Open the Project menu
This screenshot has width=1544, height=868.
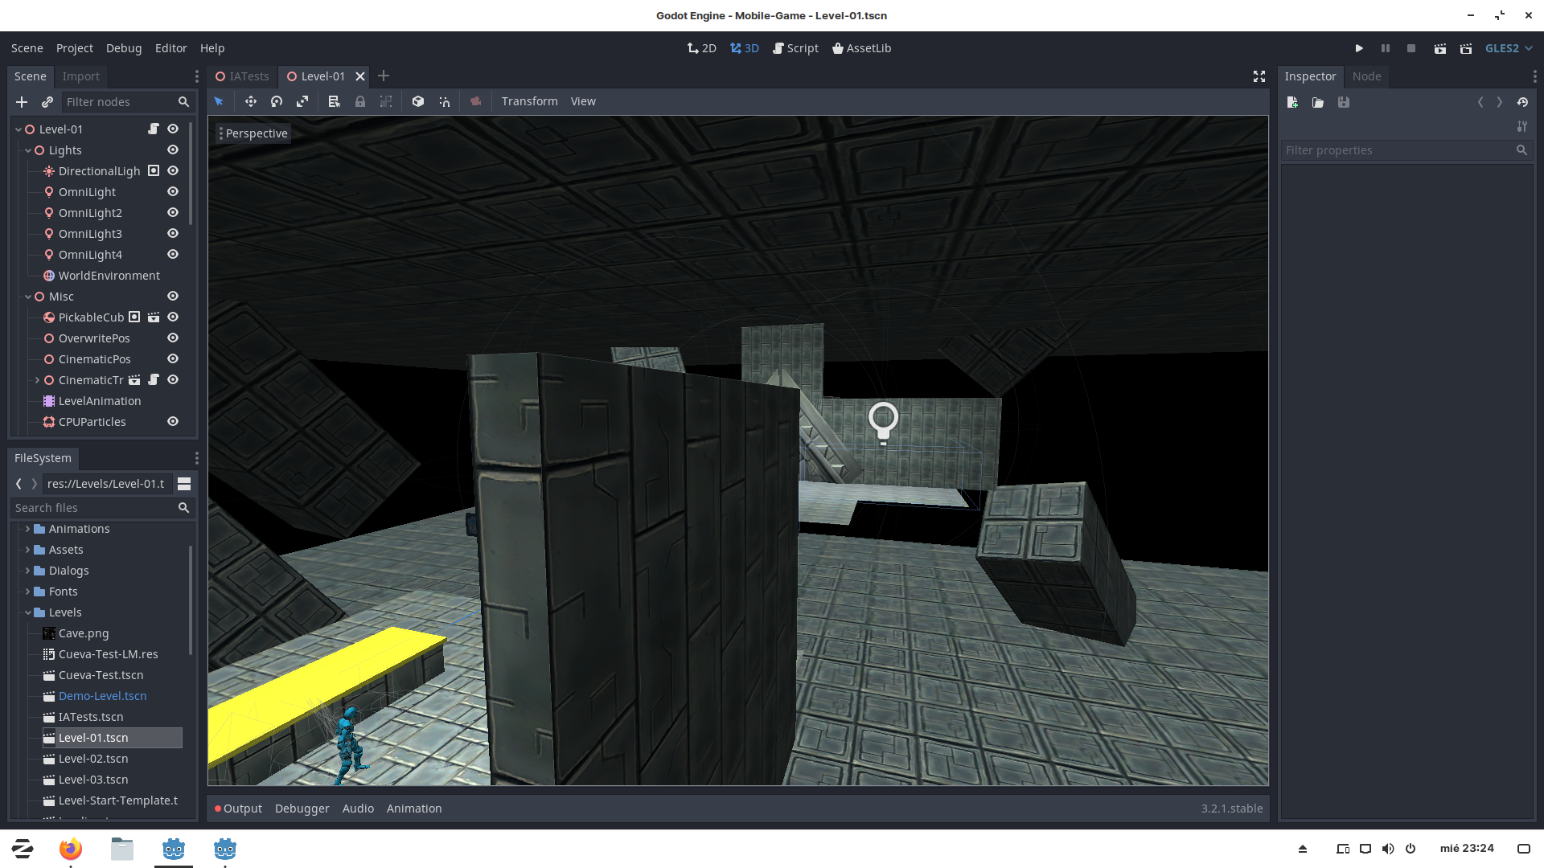point(74,48)
